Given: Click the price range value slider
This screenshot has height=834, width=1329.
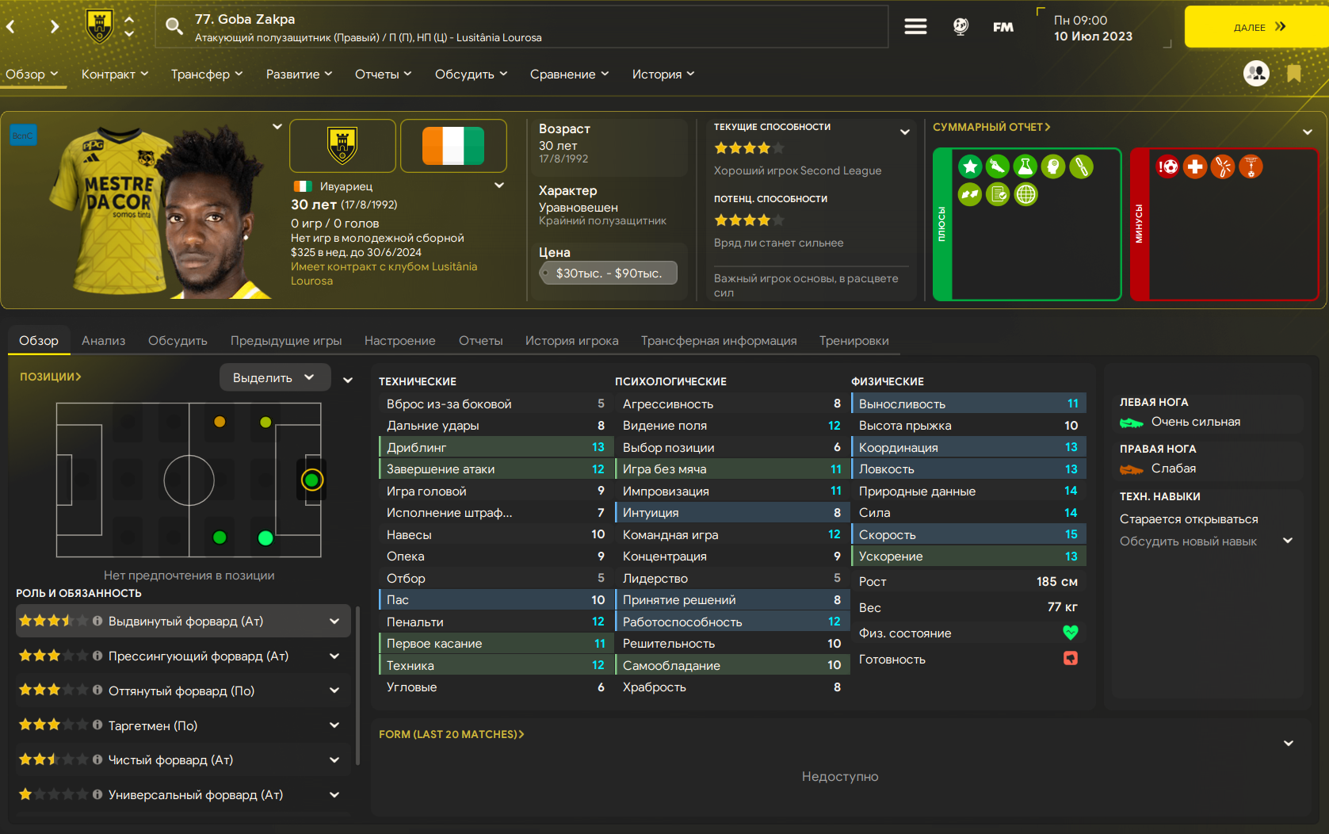Looking at the screenshot, I should pos(609,273).
